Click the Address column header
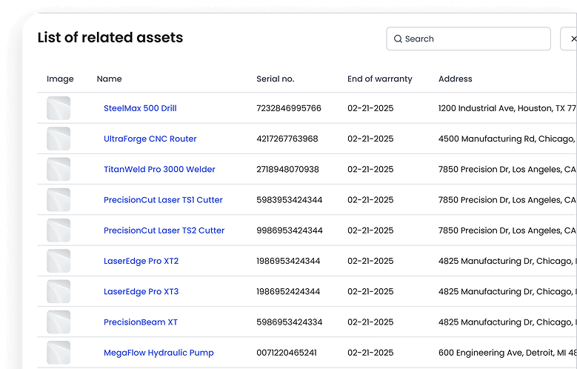577x369 pixels. pos(455,79)
